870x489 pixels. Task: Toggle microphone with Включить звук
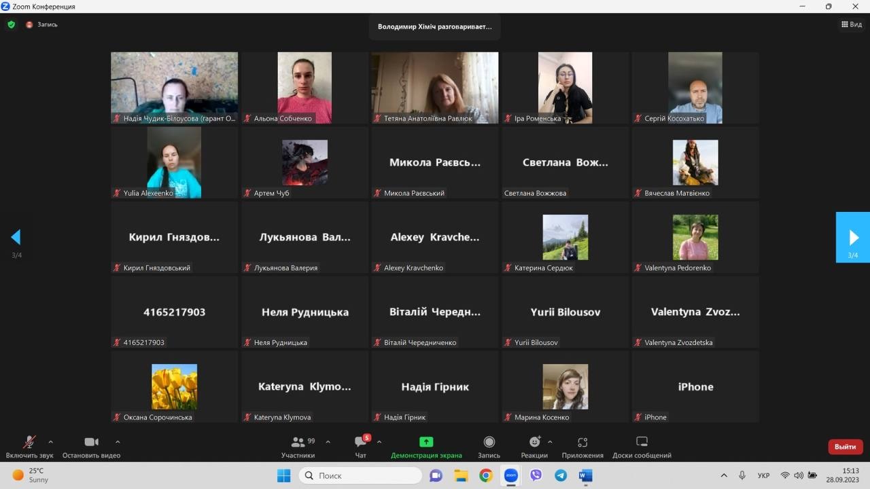29,447
